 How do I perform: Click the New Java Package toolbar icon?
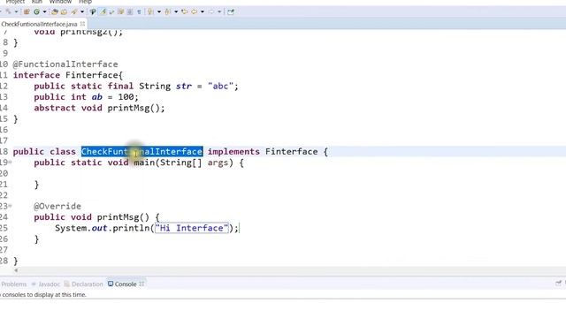27,11
